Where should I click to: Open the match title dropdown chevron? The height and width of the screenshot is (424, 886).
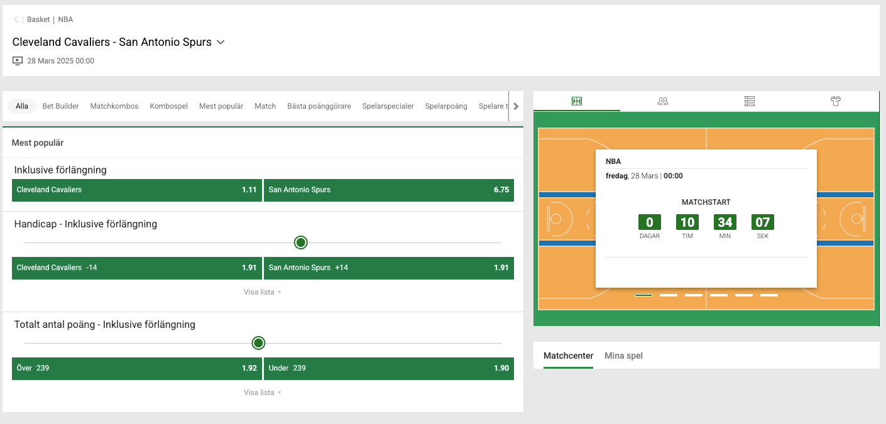click(x=220, y=41)
